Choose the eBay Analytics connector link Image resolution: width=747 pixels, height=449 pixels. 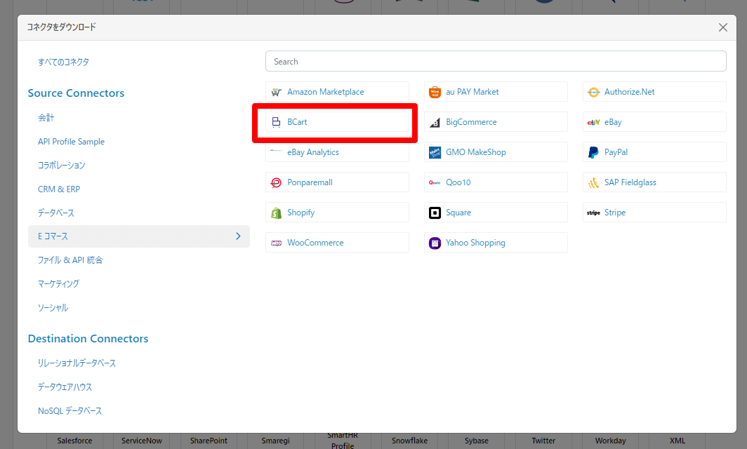(337, 152)
